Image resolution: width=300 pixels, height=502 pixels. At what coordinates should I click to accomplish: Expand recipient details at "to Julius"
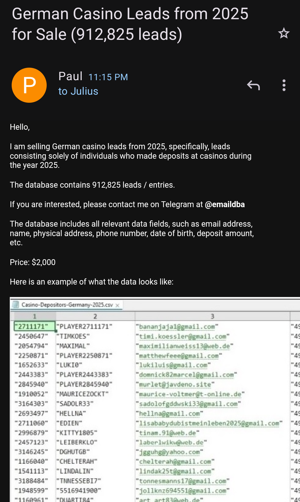coord(78,91)
